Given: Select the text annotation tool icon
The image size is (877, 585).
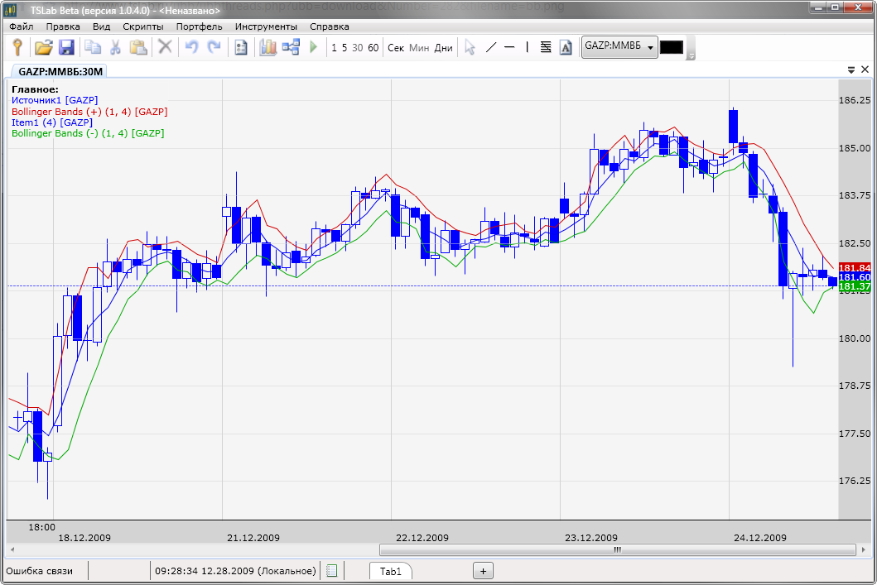Looking at the screenshot, I should (x=566, y=47).
